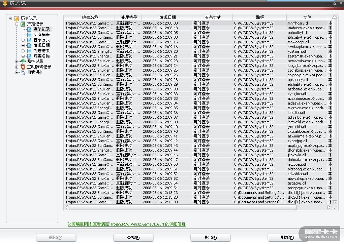Click the 扫描记录 scan log icon
This screenshot has height=244, width=344.
pyautogui.click(x=23, y=24)
